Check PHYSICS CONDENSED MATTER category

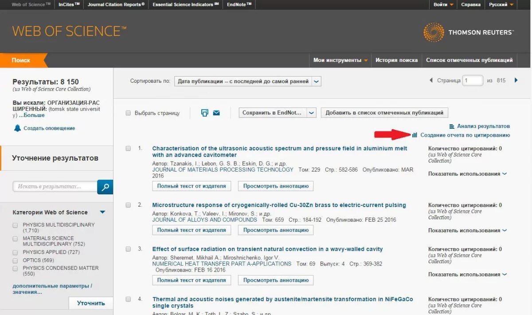[x=16, y=268]
